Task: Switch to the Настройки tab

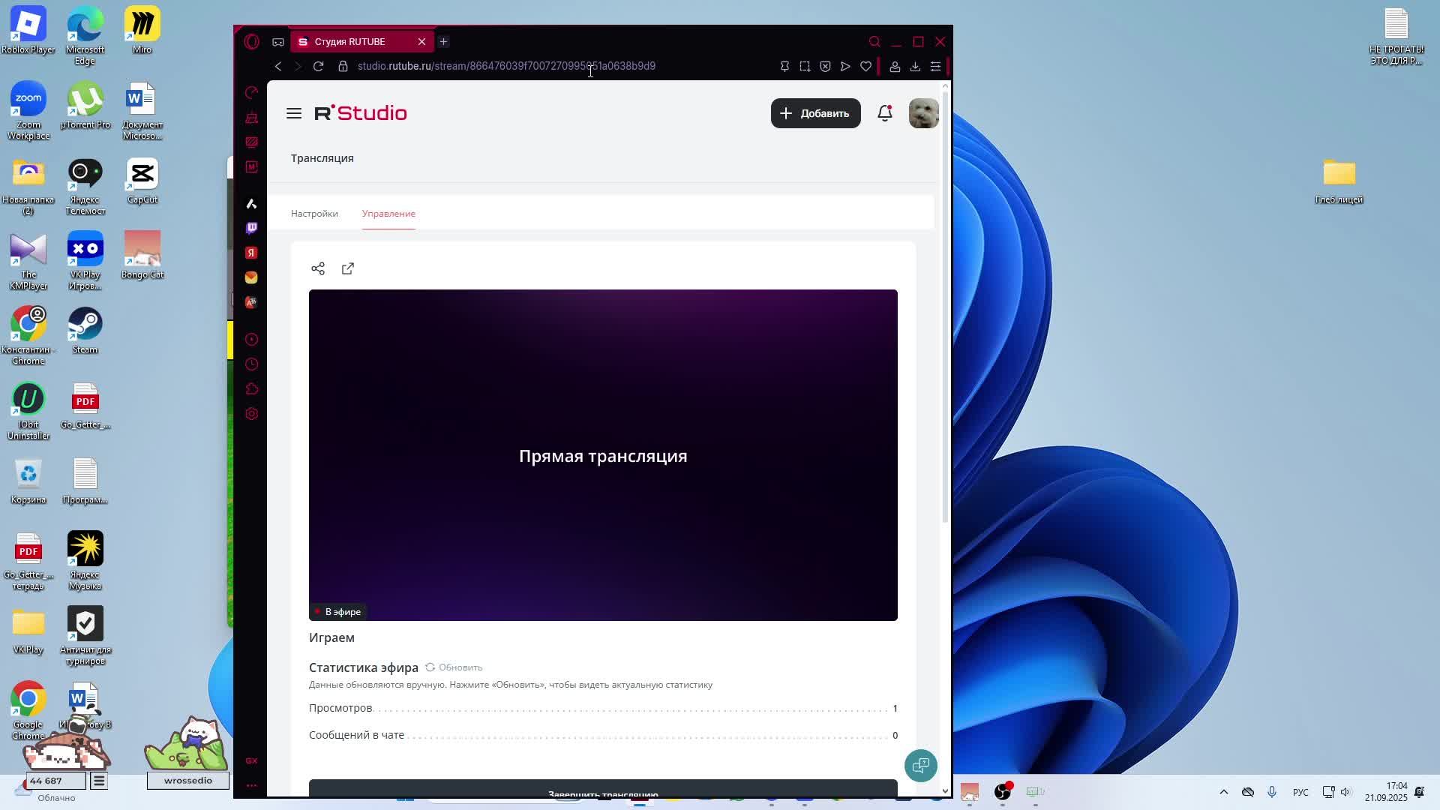Action: (x=314, y=214)
